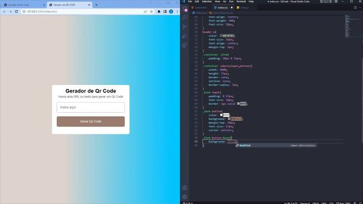
Task: Reload the page in Chrome
Action: pos(16,11)
